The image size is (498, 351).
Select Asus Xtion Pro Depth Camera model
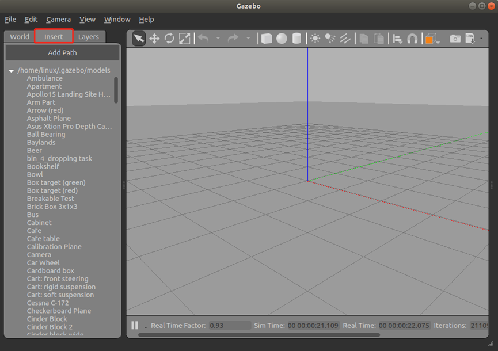[69, 127]
